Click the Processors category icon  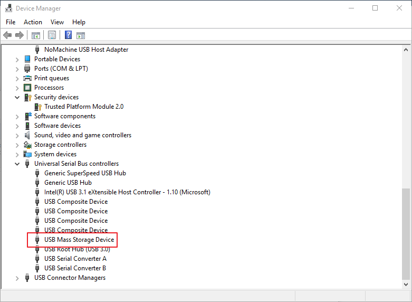(27, 88)
